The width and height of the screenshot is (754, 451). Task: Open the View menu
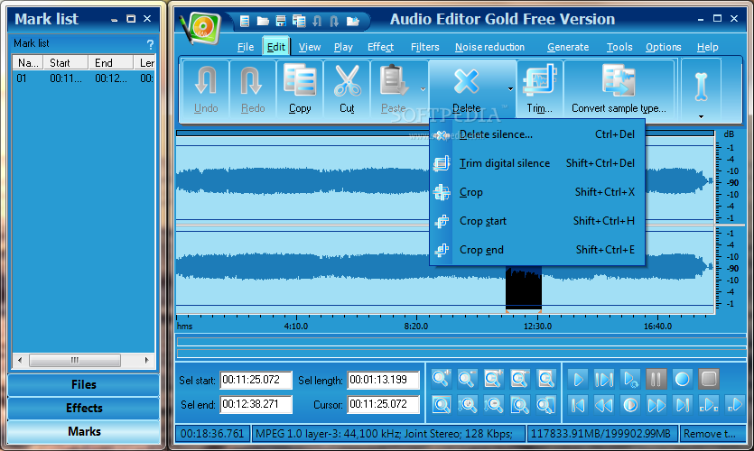point(309,47)
